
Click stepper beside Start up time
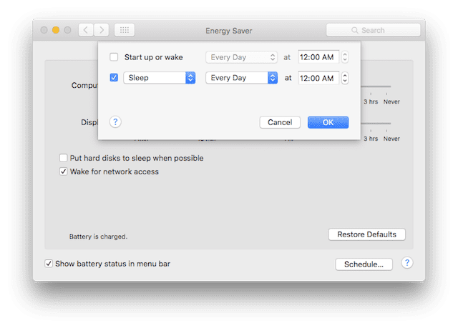click(x=345, y=57)
